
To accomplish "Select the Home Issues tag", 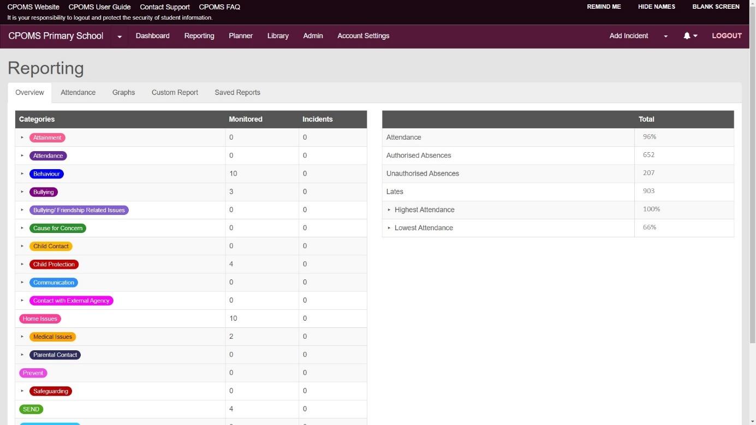I will point(40,319).
